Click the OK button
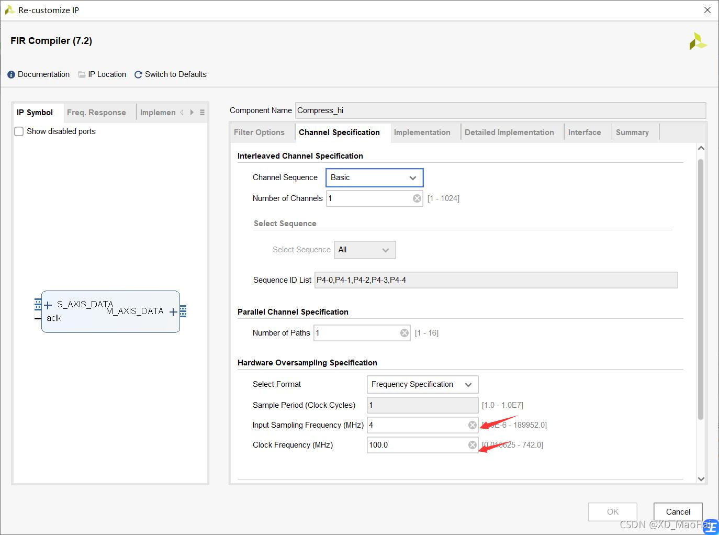 pos(613,512)
